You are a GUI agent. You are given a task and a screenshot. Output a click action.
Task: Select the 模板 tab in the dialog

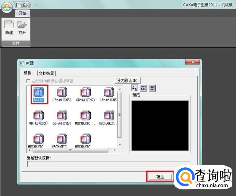coord(28,73)
